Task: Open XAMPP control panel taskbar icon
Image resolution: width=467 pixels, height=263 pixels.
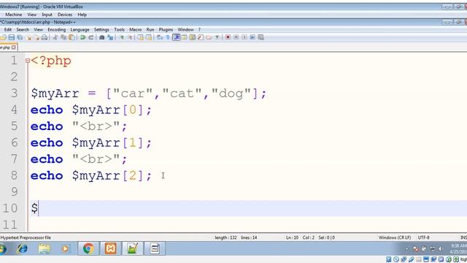Action: tap(110, 248)
